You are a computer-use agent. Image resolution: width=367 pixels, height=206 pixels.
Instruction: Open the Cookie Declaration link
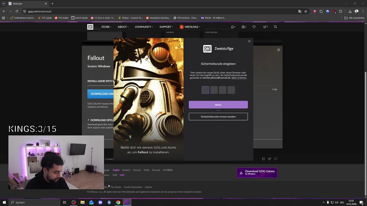point(133,187)
